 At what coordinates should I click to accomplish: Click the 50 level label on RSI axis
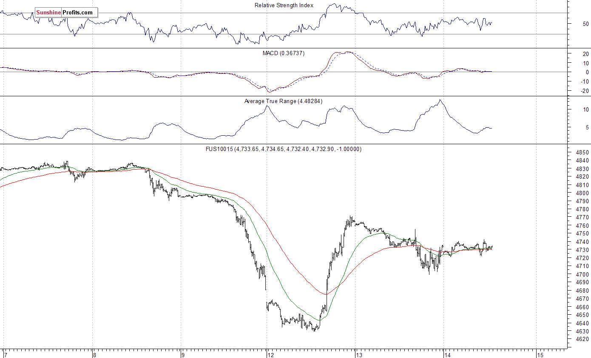pyautogui.click(x=586, y=24)
